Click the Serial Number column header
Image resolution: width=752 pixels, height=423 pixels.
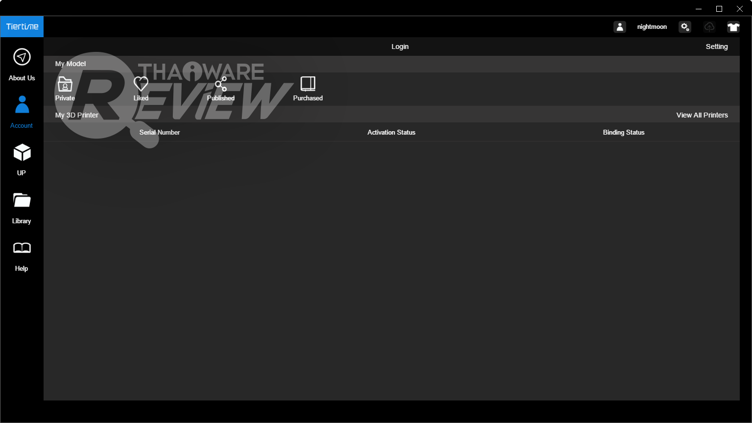pos(160,132)
